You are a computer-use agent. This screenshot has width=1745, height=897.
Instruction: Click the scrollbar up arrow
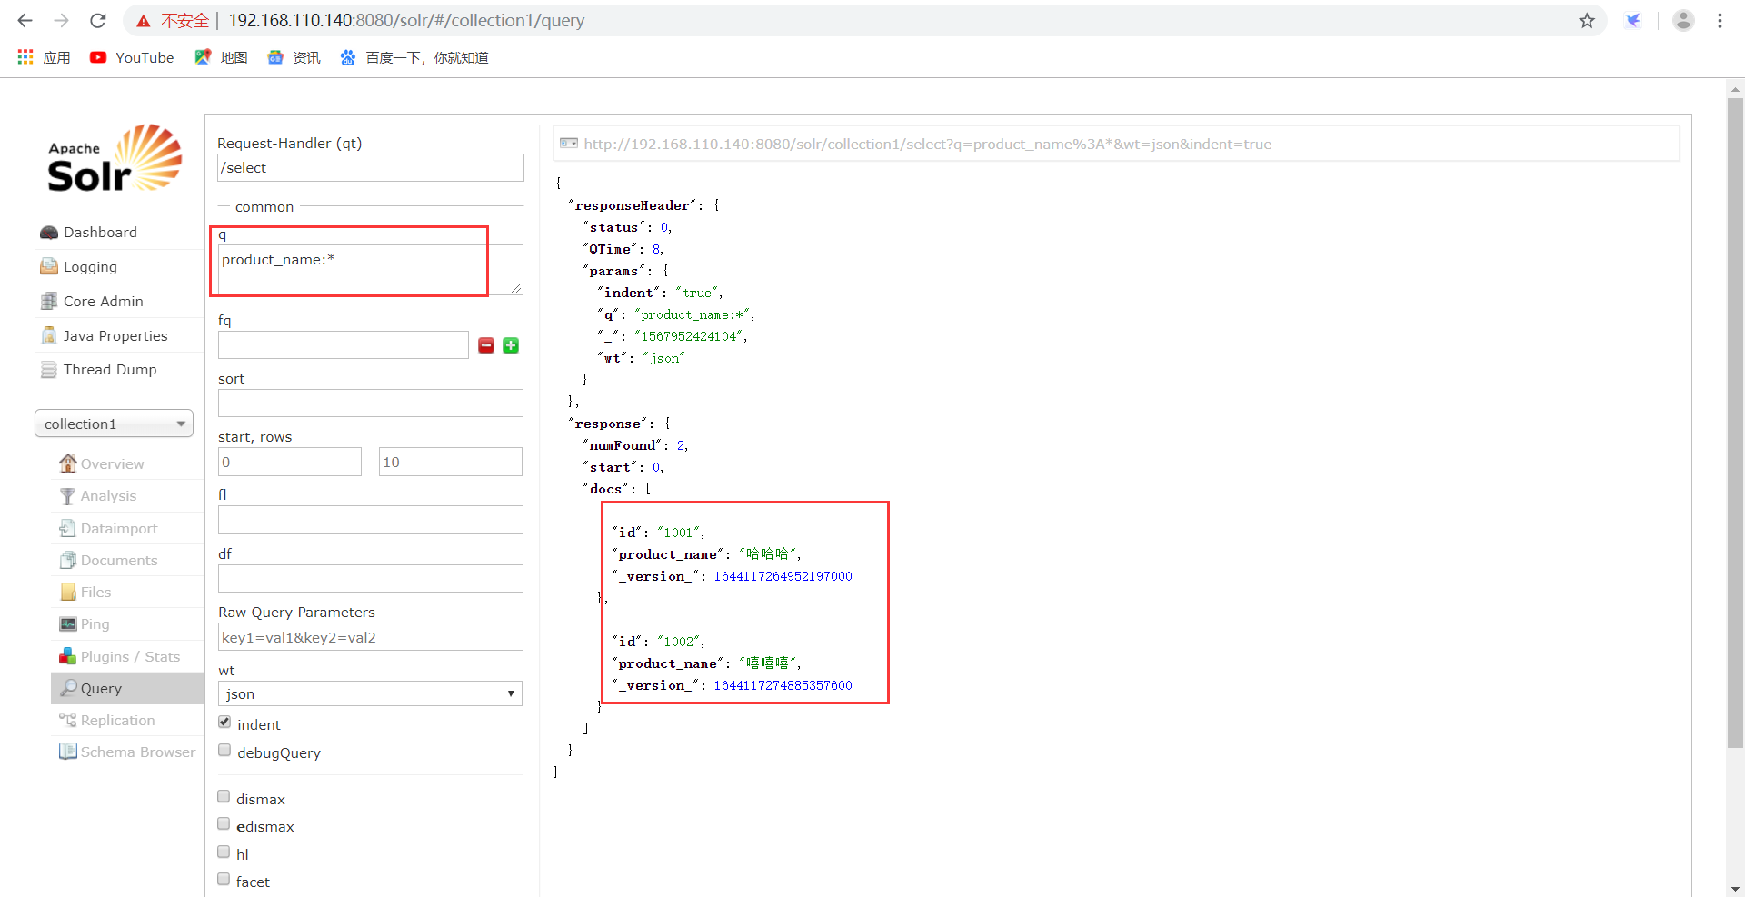pyautogui.click(x=1735, y=89)
